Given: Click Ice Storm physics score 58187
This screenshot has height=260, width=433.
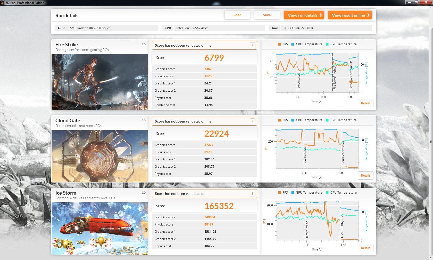Looking at the screenshot, I should 209,224.
